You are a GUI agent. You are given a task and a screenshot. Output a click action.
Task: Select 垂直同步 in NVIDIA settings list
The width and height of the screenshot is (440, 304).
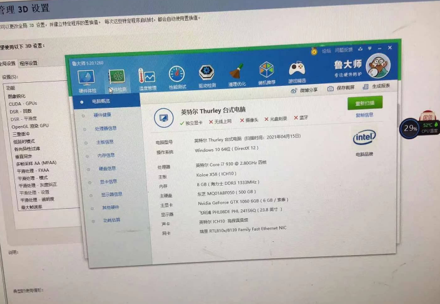24,156
